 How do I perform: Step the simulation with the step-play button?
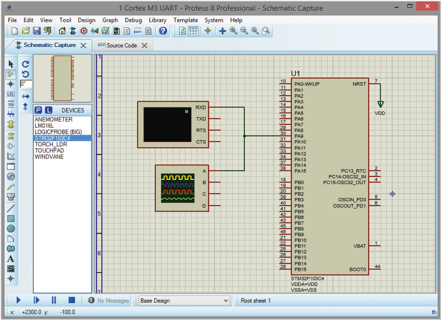(x=36, y=300)
